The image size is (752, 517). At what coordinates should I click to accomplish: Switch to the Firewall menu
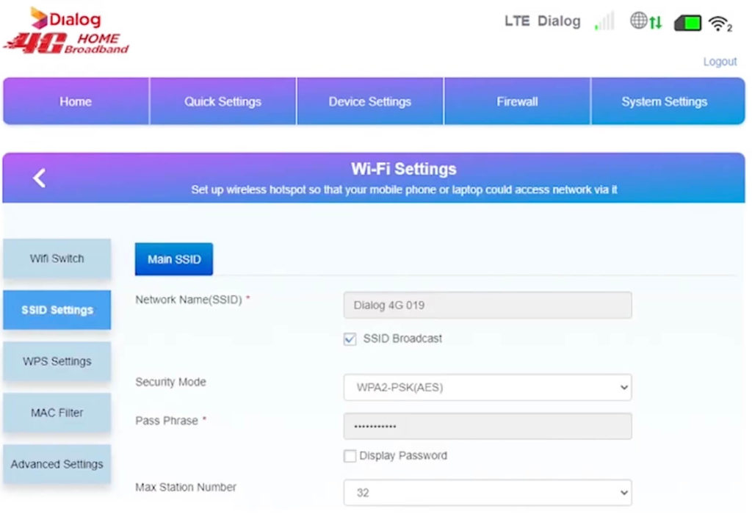click(517, 101)
